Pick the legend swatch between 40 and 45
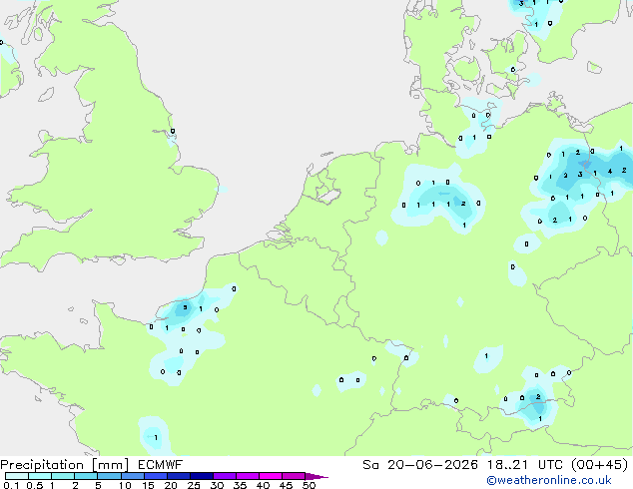 click(x=271, y=476)
